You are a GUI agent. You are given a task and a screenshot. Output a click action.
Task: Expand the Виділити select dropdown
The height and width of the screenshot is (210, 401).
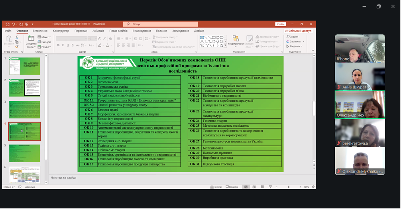point(294,46)
